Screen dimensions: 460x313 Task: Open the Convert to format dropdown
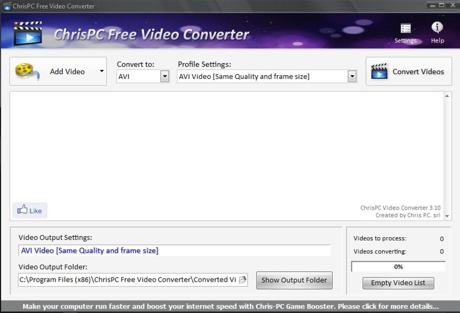click(164, 77)
